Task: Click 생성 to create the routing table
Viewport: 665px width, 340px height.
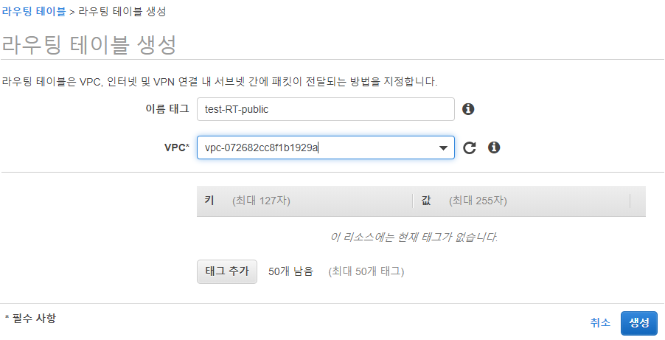Action: (x=639, y=323)
